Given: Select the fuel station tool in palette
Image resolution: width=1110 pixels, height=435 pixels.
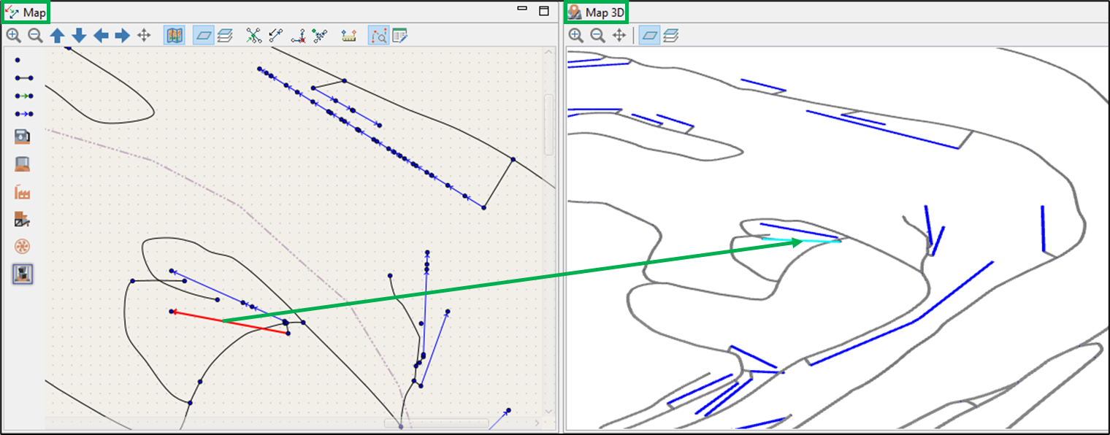Looking at the screenshot, I should [x=23, y=136].
